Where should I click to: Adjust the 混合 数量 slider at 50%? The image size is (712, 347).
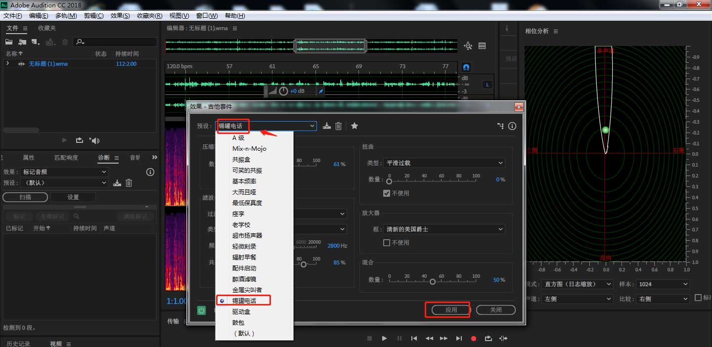(432, 281)
